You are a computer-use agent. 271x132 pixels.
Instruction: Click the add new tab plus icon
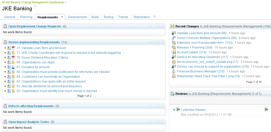[155, 17]
